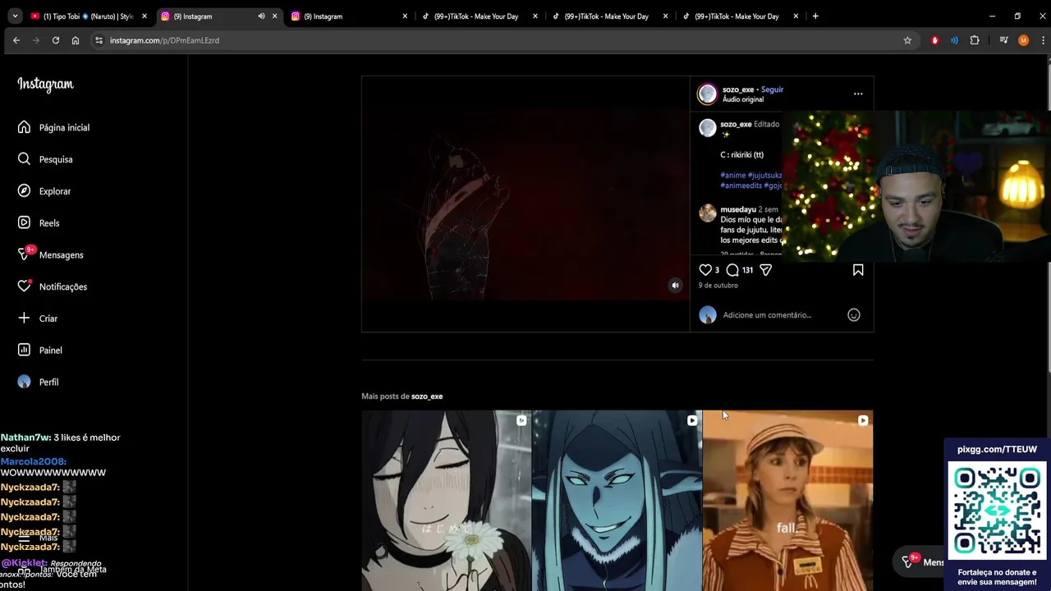Click the sozo_exe profile avatar in post header

coord(707,94)
